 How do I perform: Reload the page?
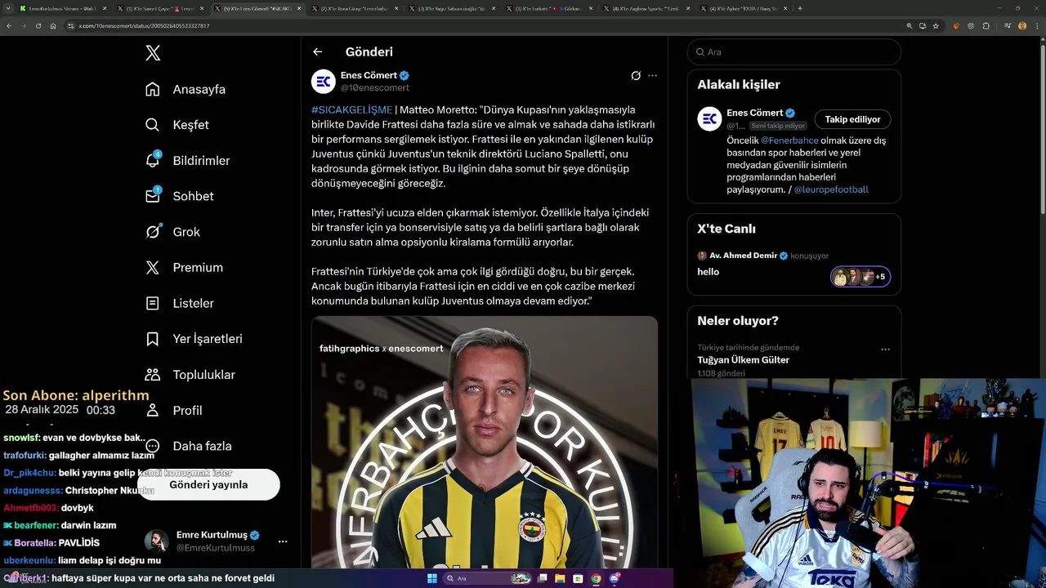pos(38,25)
